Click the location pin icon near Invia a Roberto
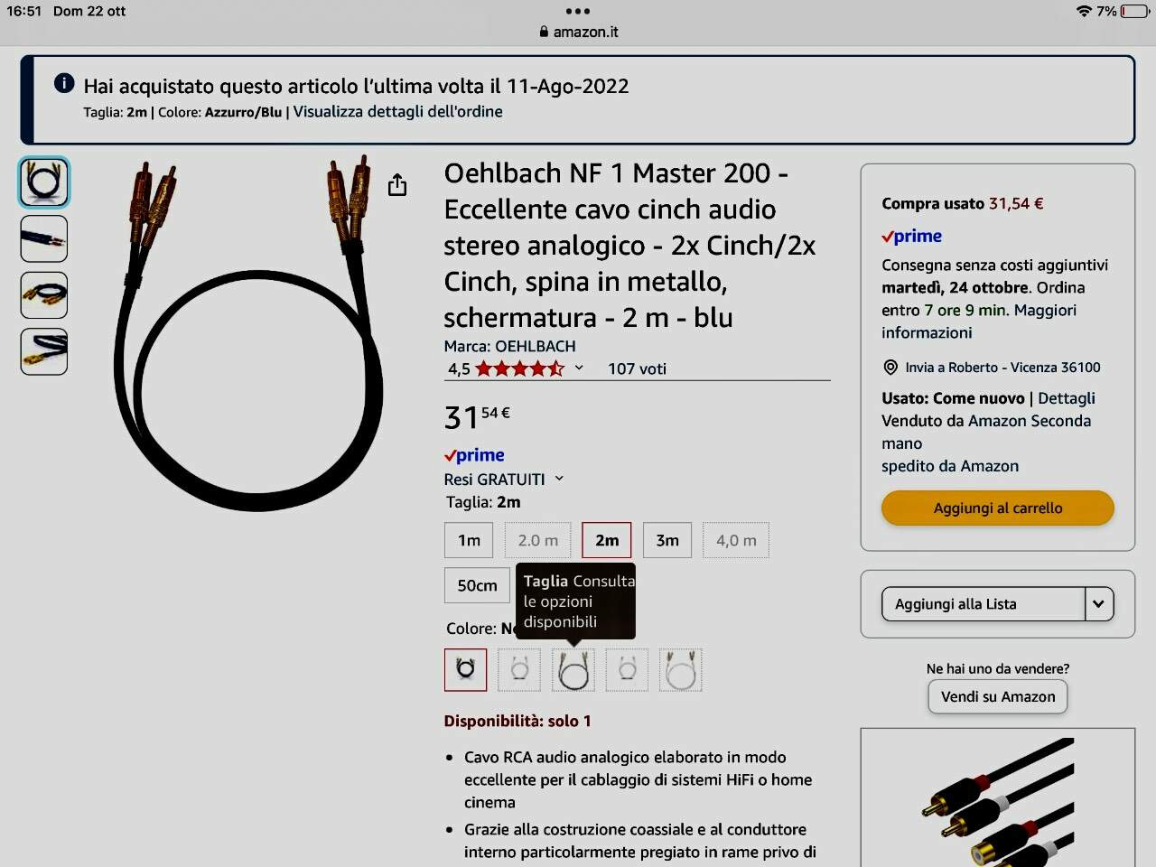Viewport: 1156px width, 867px height. click(890, 367)
